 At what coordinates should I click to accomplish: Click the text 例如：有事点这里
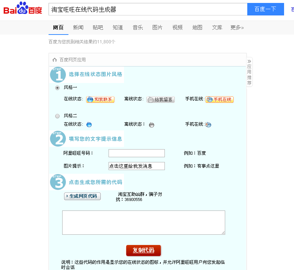coord(201,166)
